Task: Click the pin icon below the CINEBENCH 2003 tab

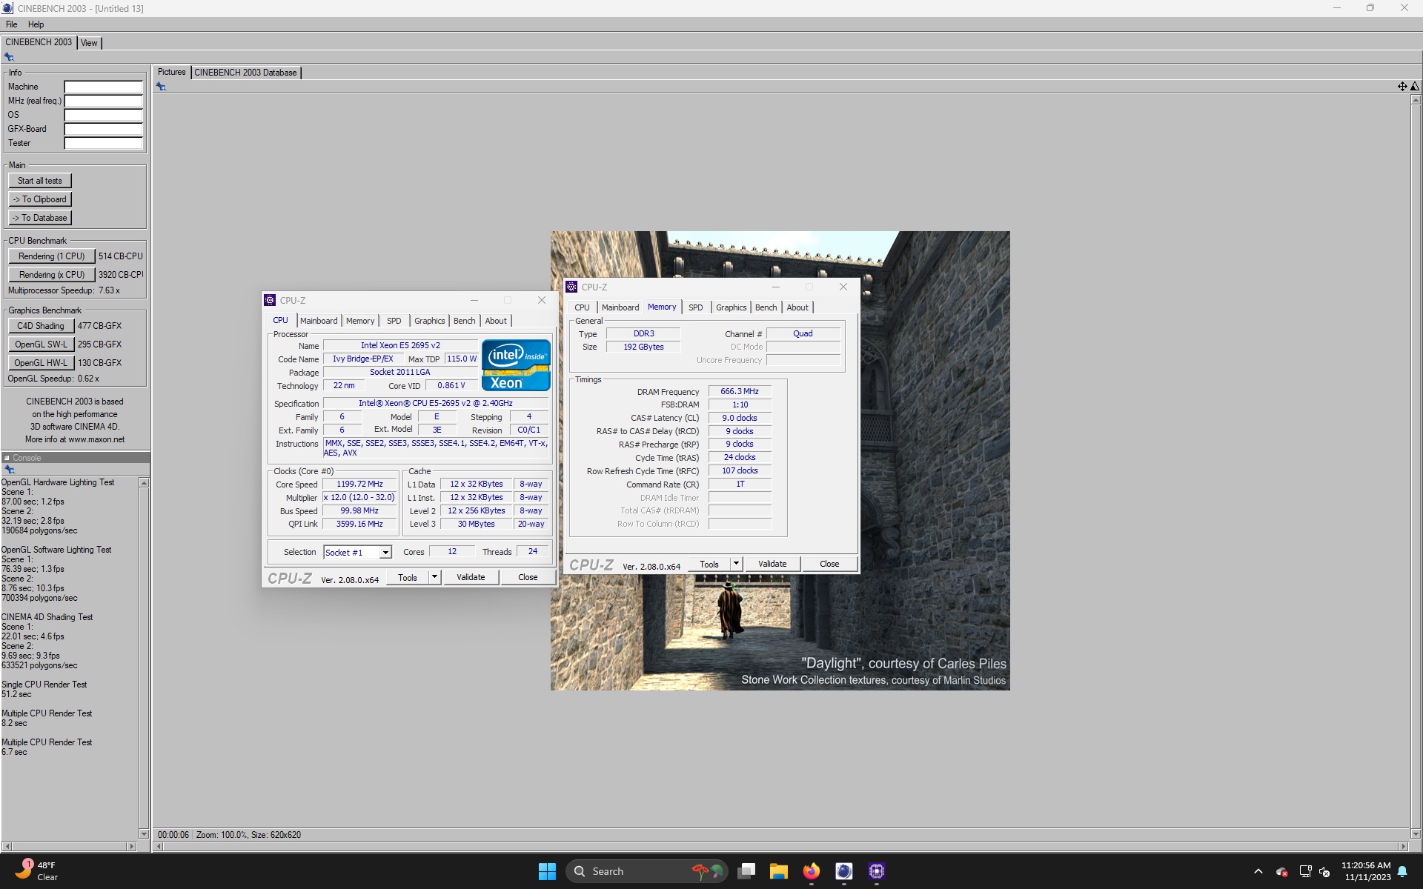Action: [9, 57]
